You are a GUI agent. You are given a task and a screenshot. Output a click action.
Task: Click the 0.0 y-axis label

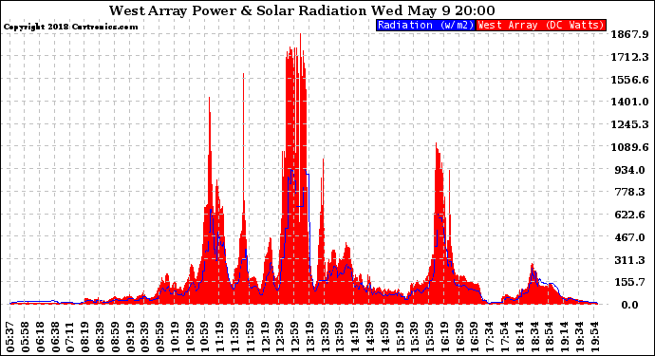(630, 305)
